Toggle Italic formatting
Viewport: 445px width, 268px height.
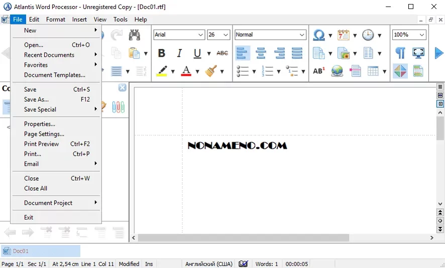(179, 53)
